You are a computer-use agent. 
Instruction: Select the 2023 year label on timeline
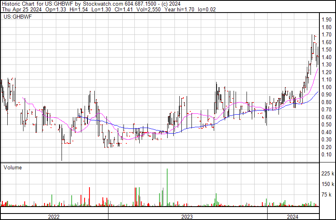click(187, 217)
